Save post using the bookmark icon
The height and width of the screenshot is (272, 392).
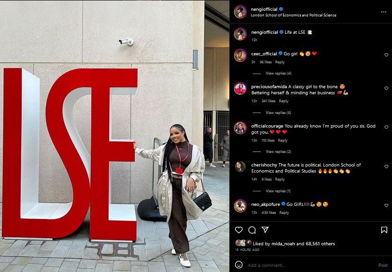pyautogui.click(x=384, y=230)
